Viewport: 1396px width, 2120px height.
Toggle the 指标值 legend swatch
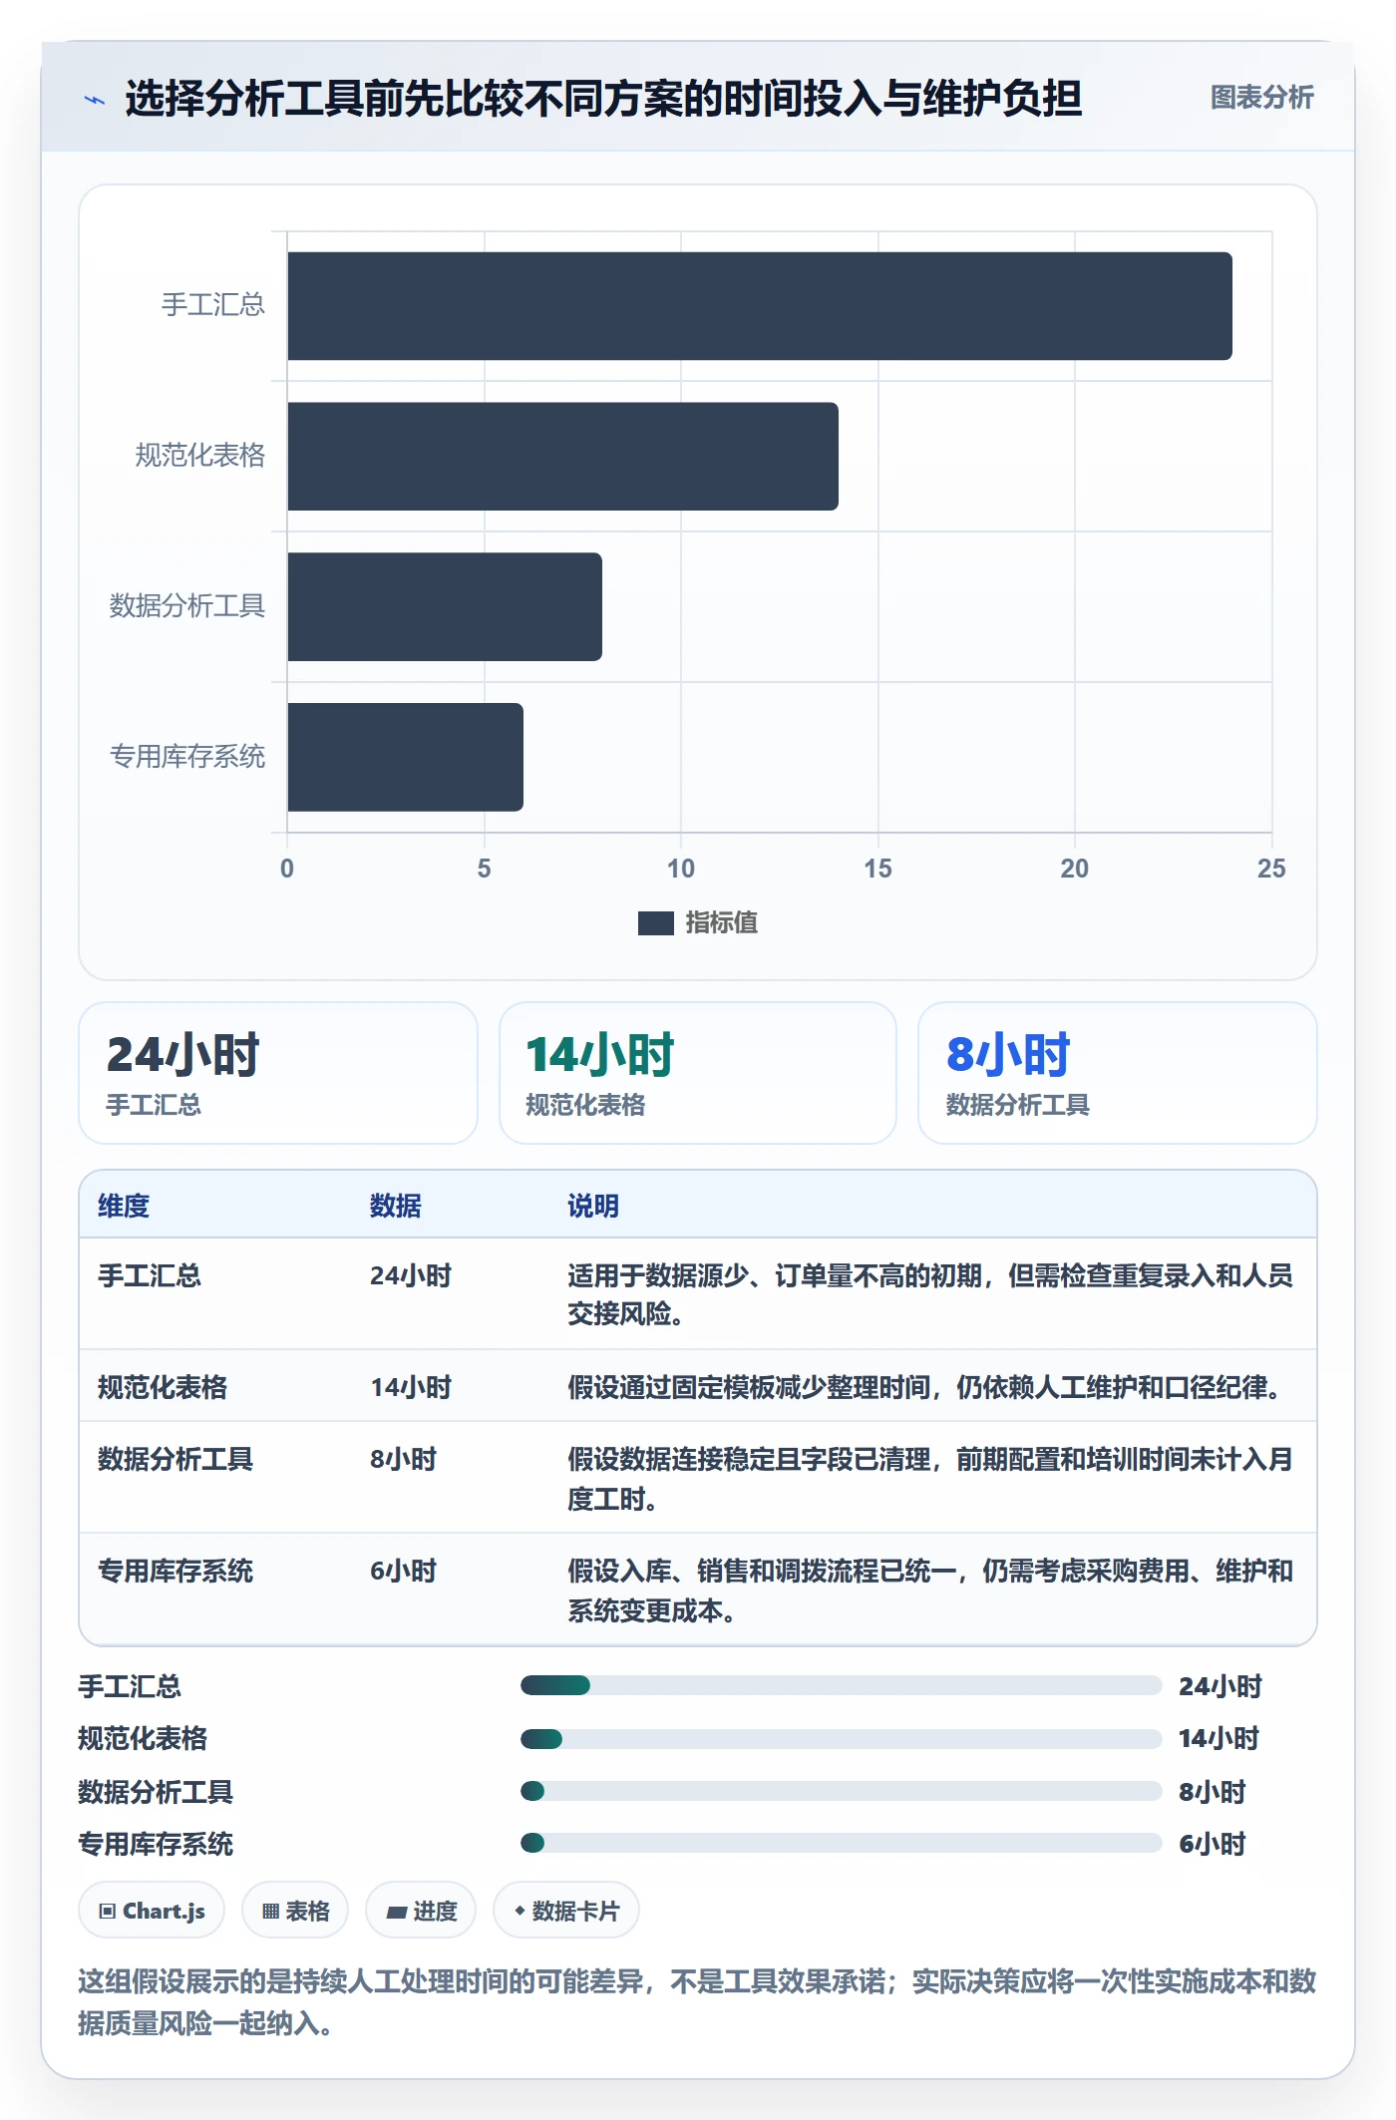(x=655, y=923)
